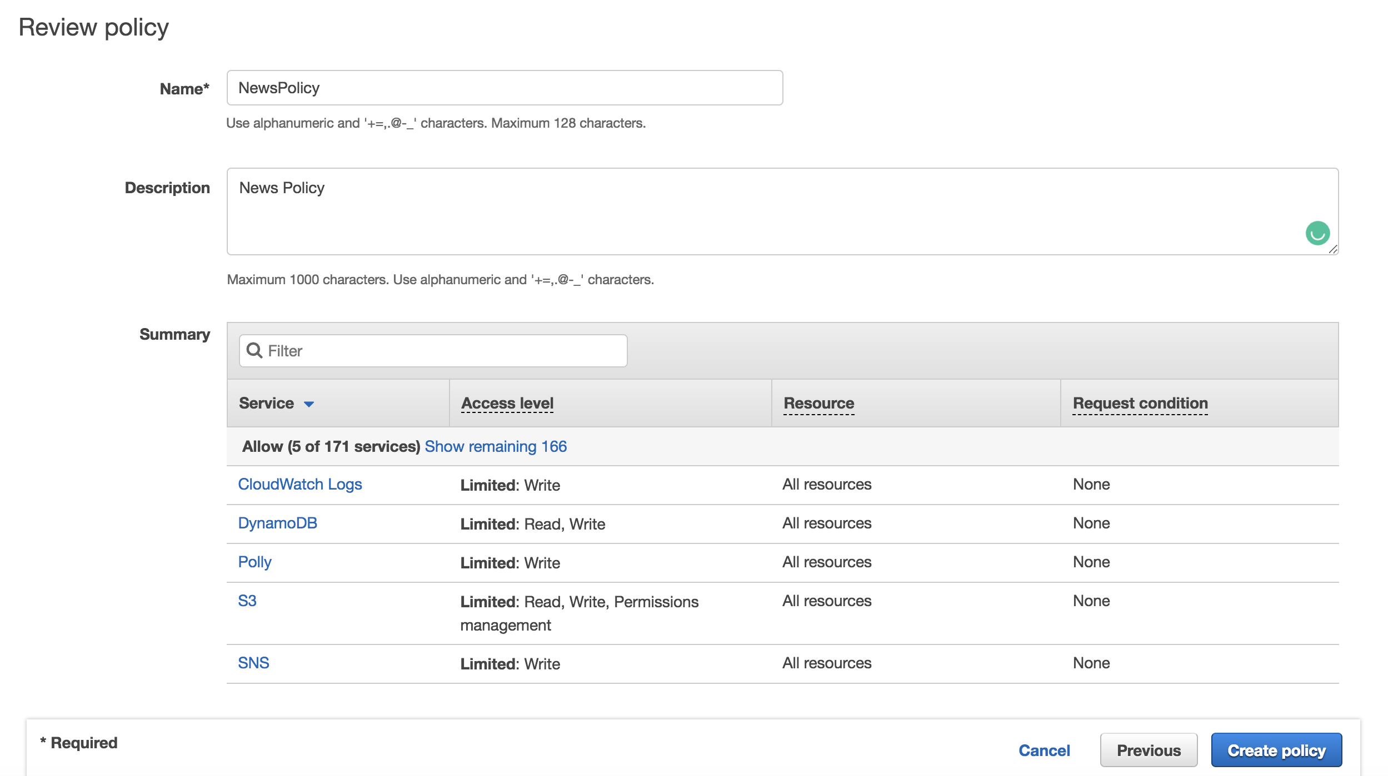Click 'All resources' in CloudWatch Logs row

[x=827, y=484]
